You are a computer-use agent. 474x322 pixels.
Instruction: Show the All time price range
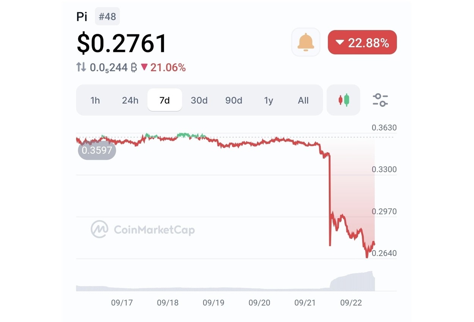pyautogui.click(x=303, y=100)
